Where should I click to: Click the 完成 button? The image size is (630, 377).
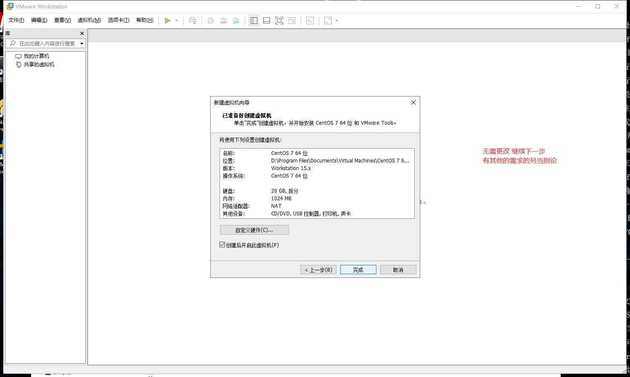tap(358, 270)
